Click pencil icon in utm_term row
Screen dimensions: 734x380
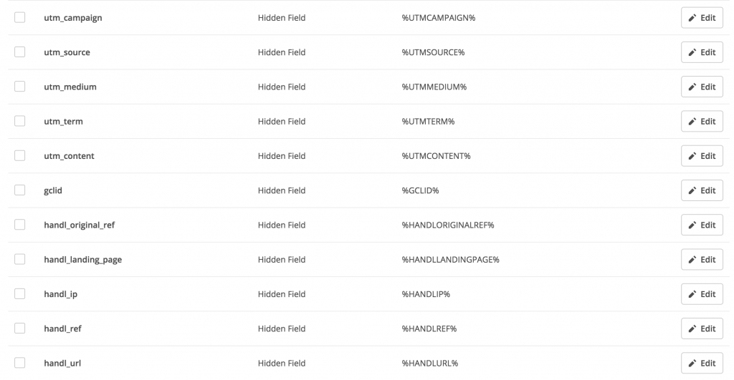pos(692,122)
